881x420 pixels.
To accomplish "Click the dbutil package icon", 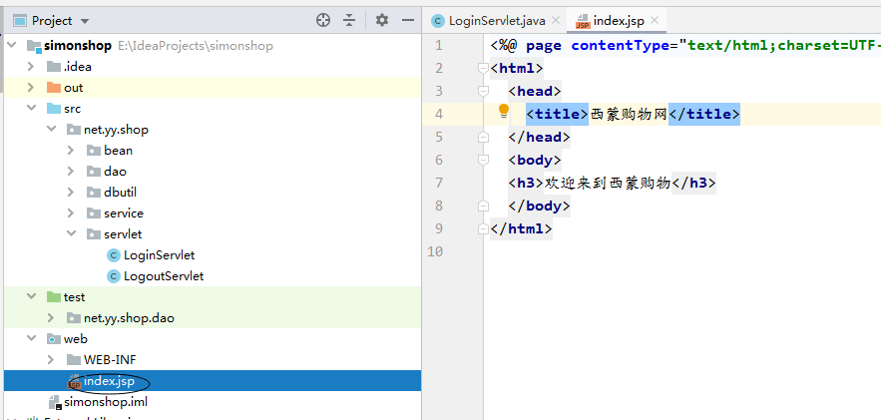I will point(94,192).
